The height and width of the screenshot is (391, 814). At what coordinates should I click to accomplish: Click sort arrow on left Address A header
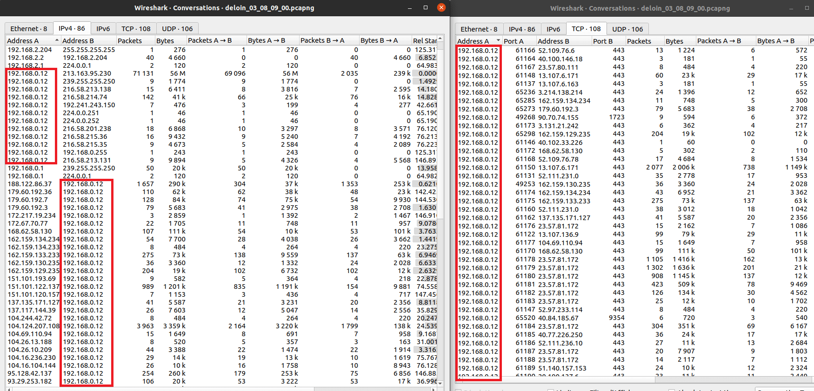57,40
